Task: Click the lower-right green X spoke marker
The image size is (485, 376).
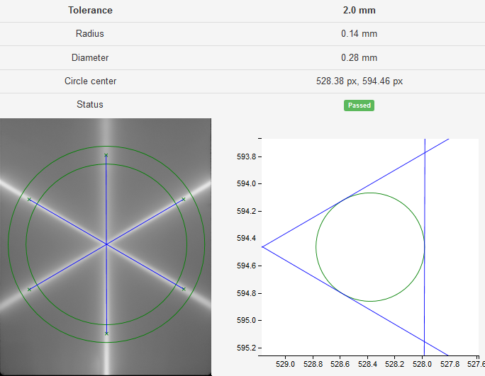Action: (184, 289)
